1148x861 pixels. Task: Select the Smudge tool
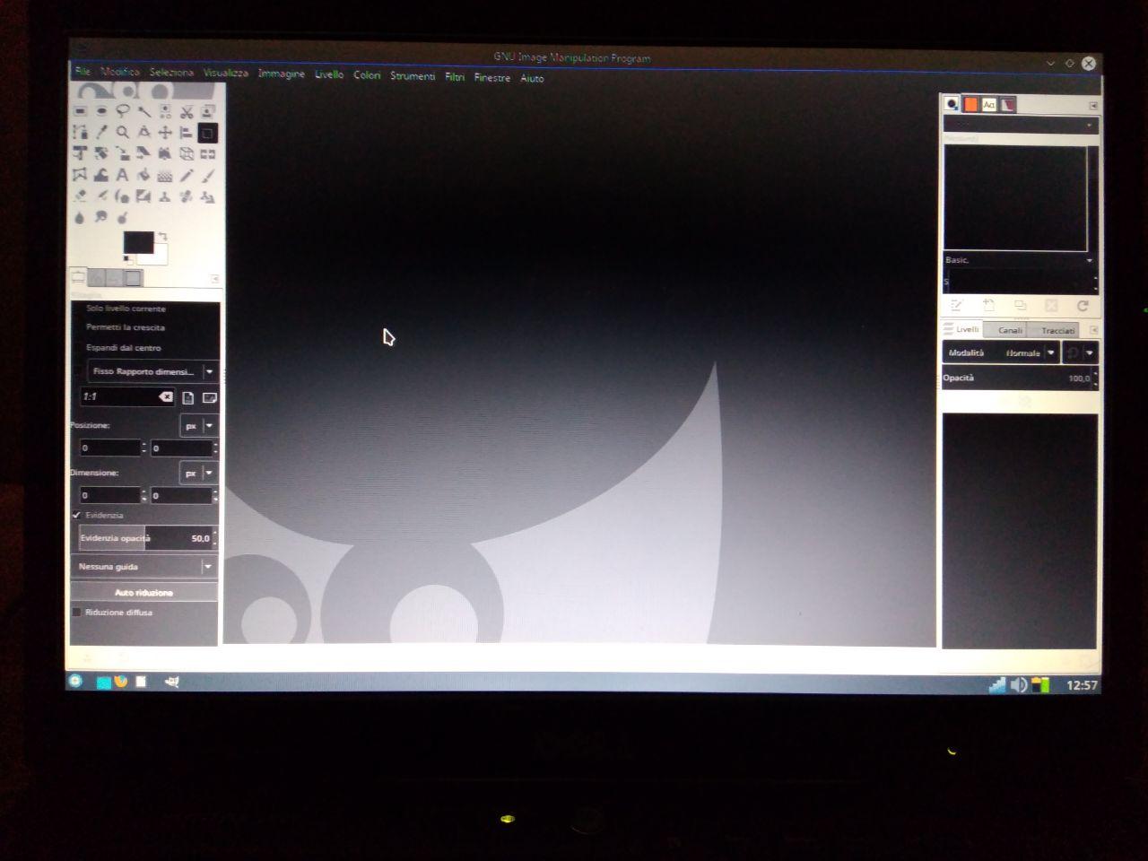(x=101, y=217)
